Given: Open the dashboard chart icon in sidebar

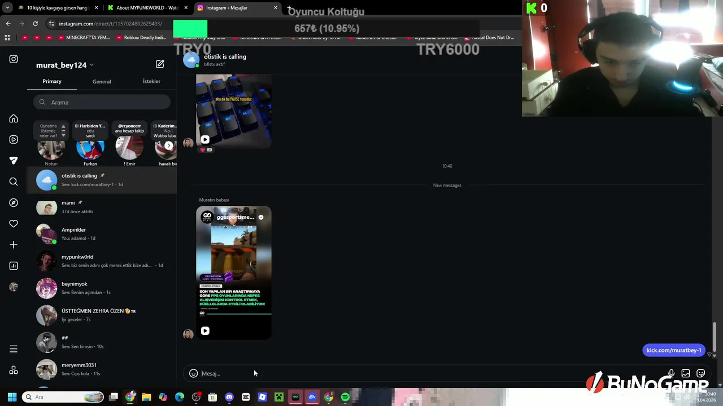Looking at the screenshot, I should 14,266.
